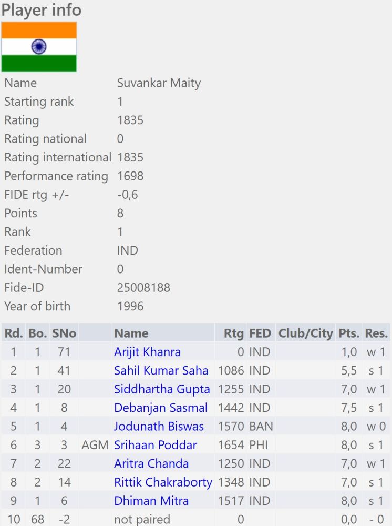392x526 pixels.
Task: Open Arijit Khanra player link
Action: coord(147,352)
